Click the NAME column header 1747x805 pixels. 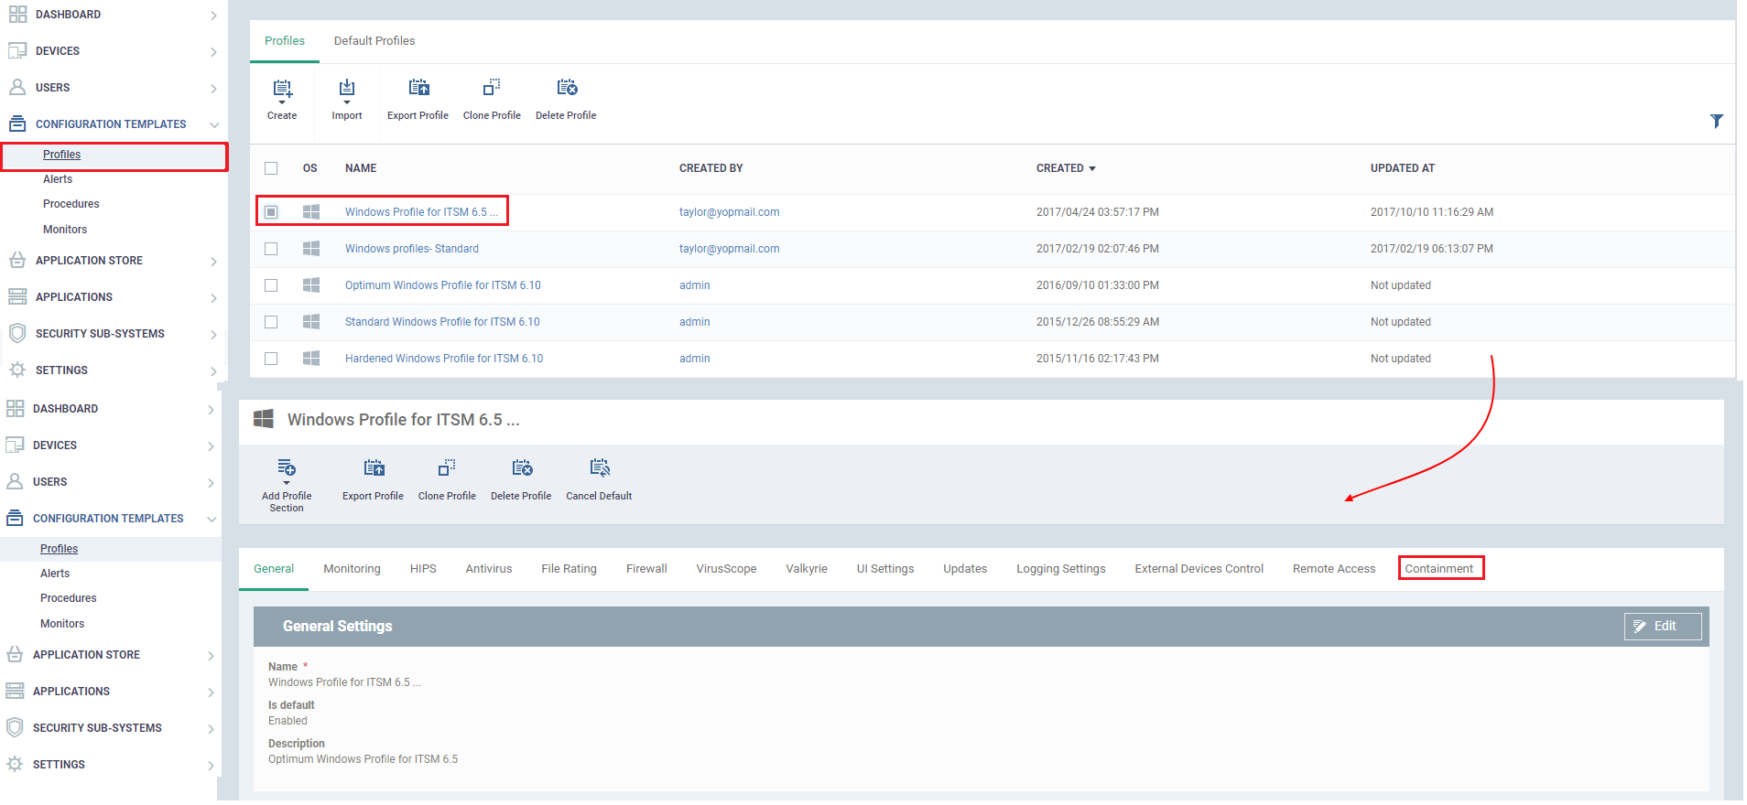pyautogui.click(x=361, y=168)
